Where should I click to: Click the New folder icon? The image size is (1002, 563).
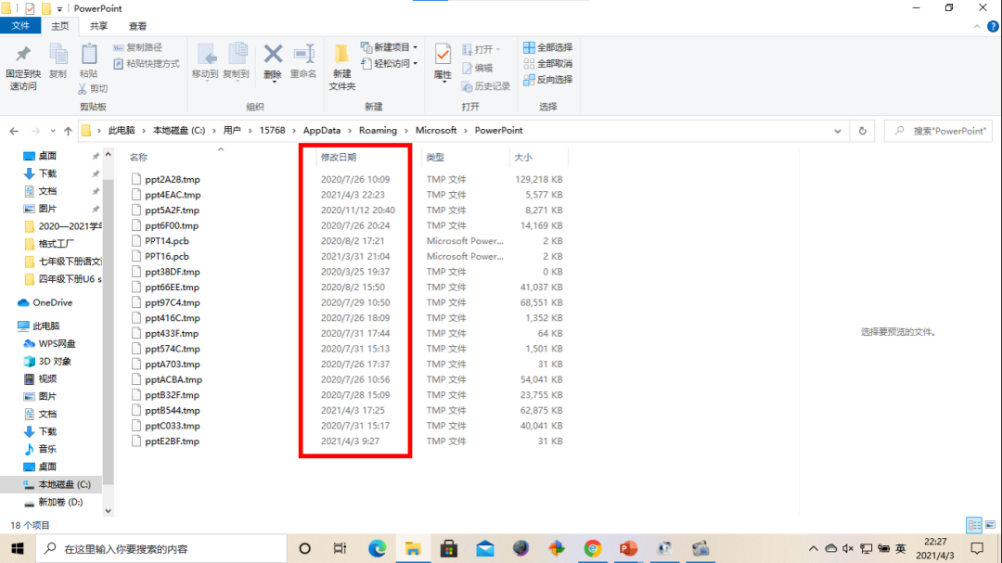click(341, 55)
